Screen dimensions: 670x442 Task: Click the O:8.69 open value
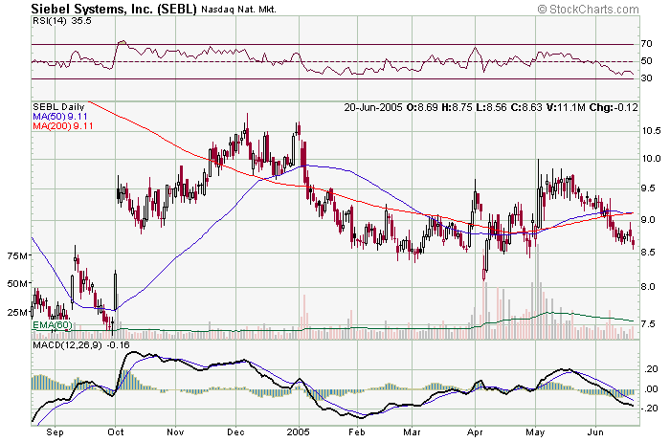point(422,107)
